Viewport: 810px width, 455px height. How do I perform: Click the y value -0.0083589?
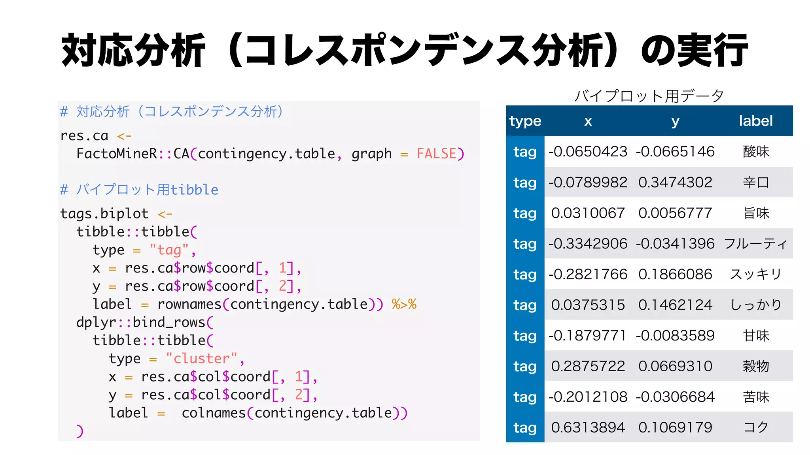pyautogui.click(x=675, y=336)
